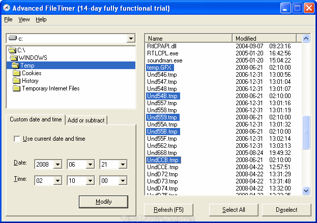
Task: Select file Und54B.tmp
Action: (x=163, y=96)
